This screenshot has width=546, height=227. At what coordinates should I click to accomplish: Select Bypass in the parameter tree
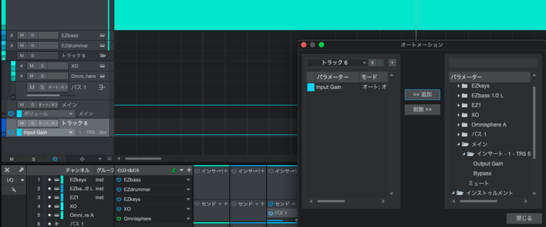pyautogui.click(x=482, y=173)
